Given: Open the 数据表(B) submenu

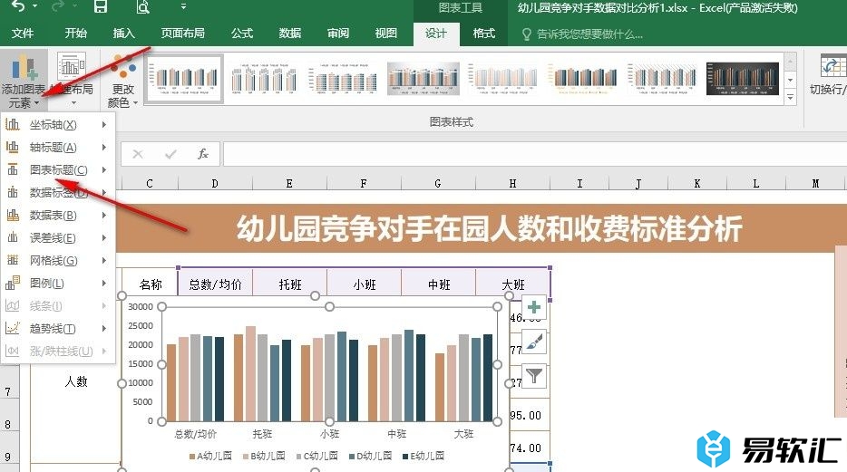Looking at the screenshot, I should tap(58, 216).
